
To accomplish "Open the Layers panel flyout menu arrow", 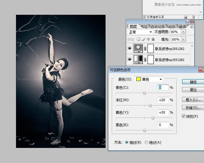I will point(192,27).
